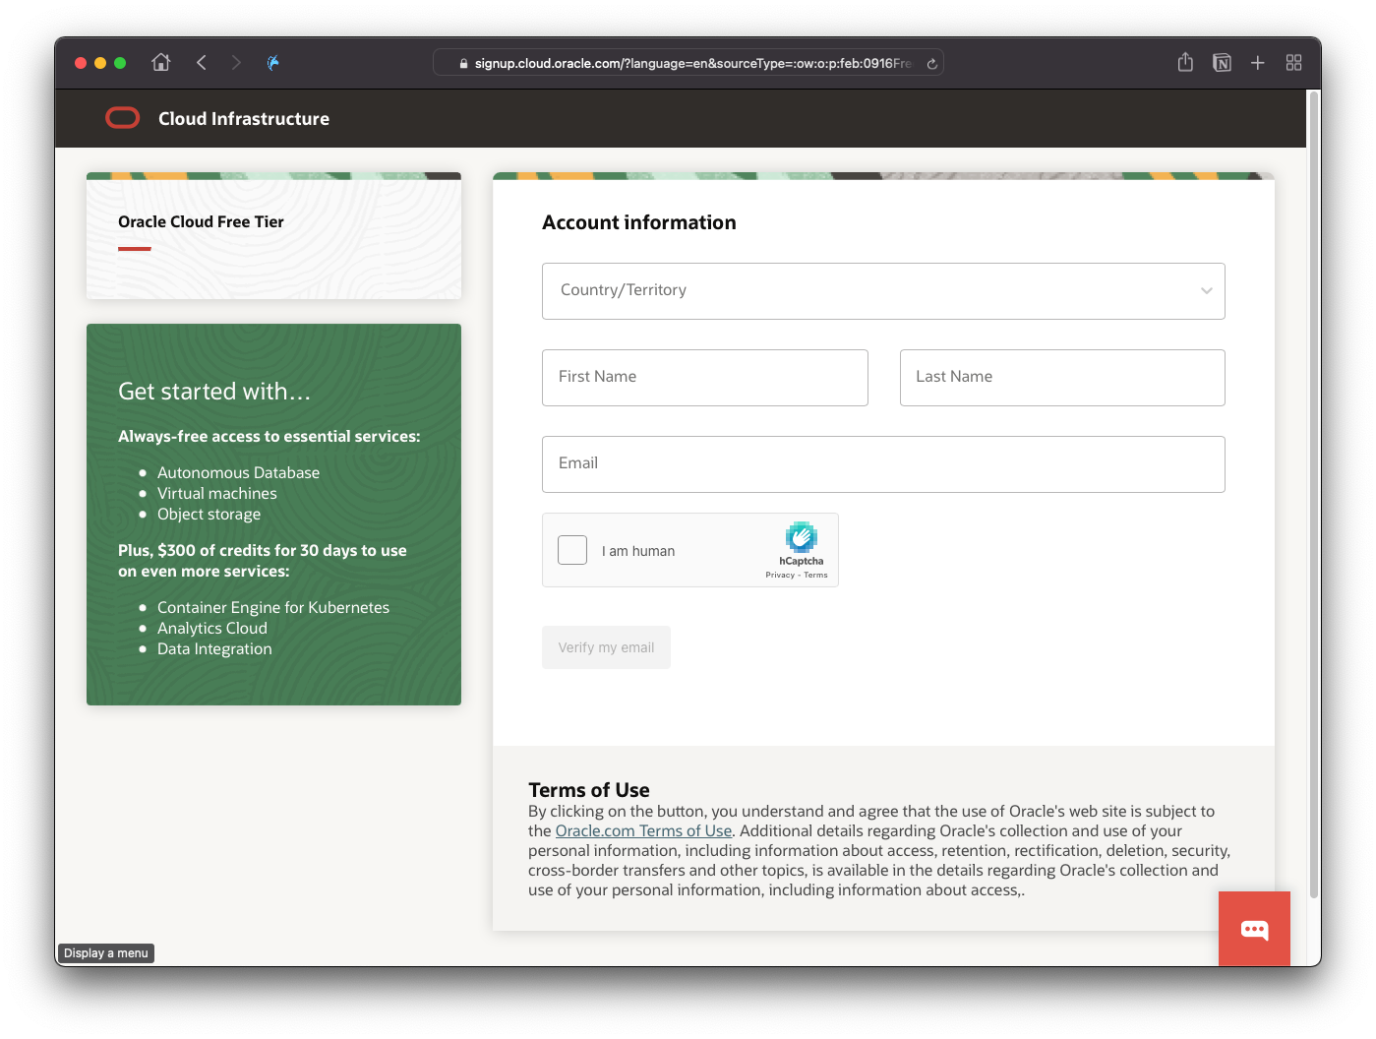Open the share icon in toolbar
Image resolution: width=1376 pixels, height=1039 pixels.
1185,63
